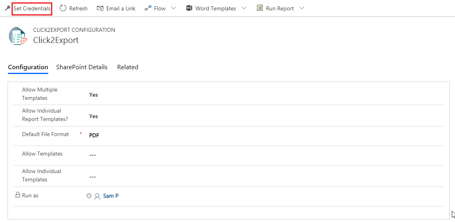Open the Related tab
The height and width of the screenshot is (222, 455).
(x=128, y=67)
